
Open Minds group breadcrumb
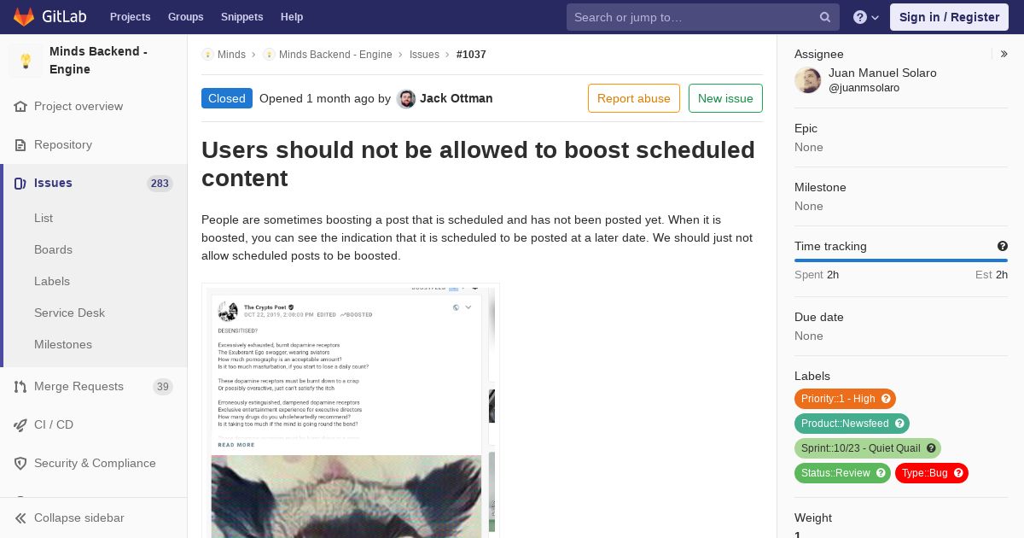(x=231, y=55)
